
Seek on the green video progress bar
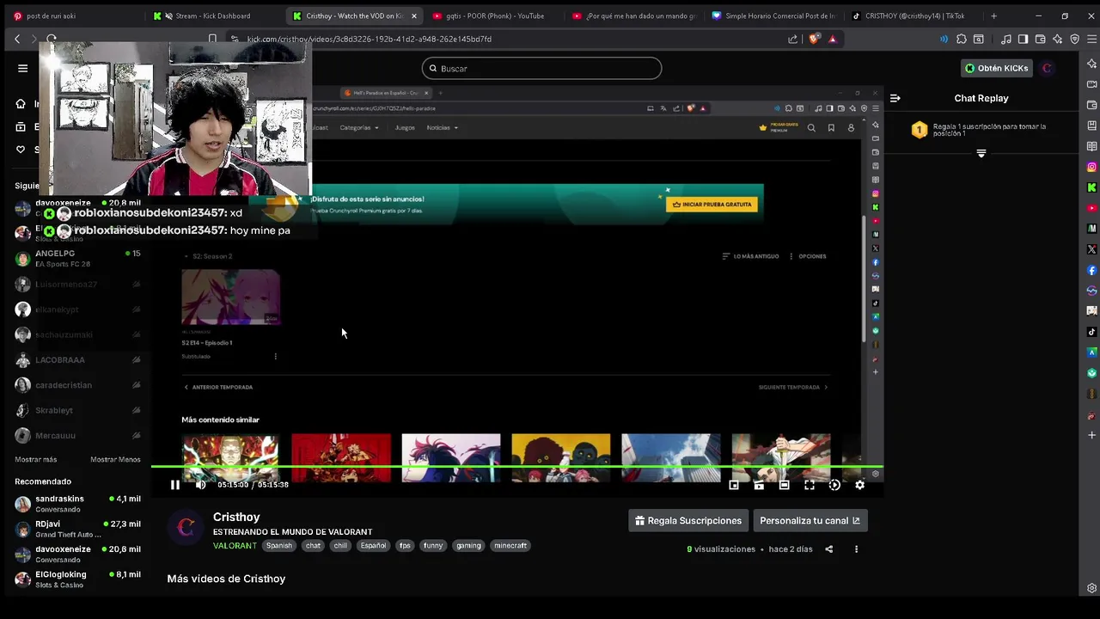[517, 467]
